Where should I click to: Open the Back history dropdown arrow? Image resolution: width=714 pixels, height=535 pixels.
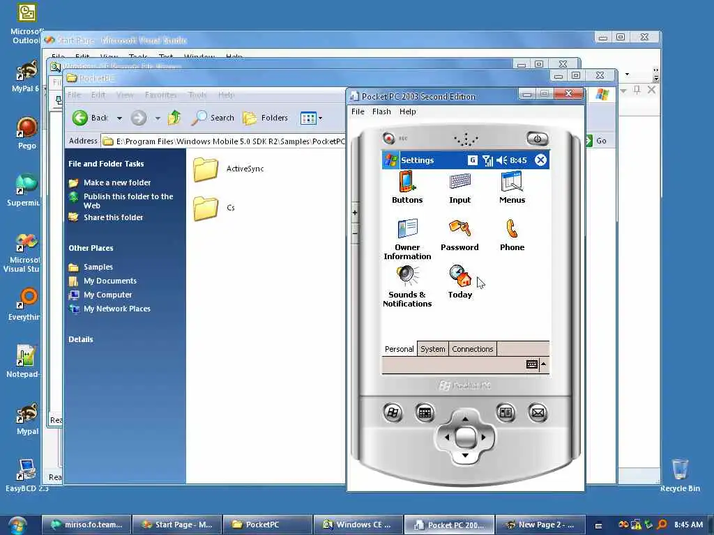tap(119, 118)
